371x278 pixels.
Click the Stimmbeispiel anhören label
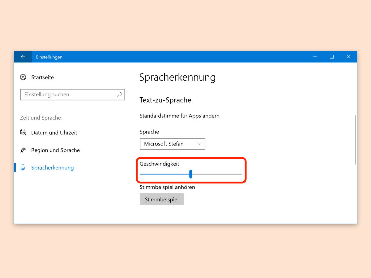167,187
